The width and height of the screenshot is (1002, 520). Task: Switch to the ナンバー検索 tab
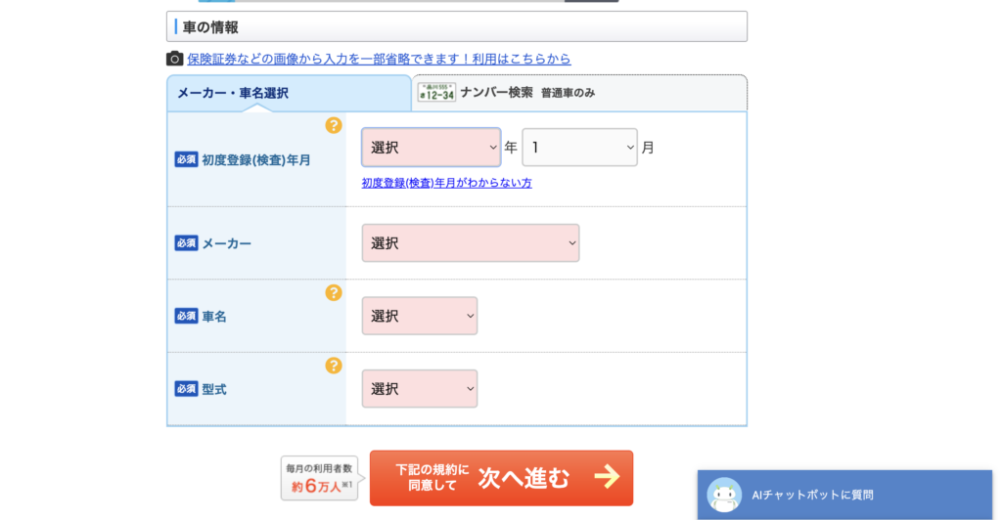[x=497, y=93]
